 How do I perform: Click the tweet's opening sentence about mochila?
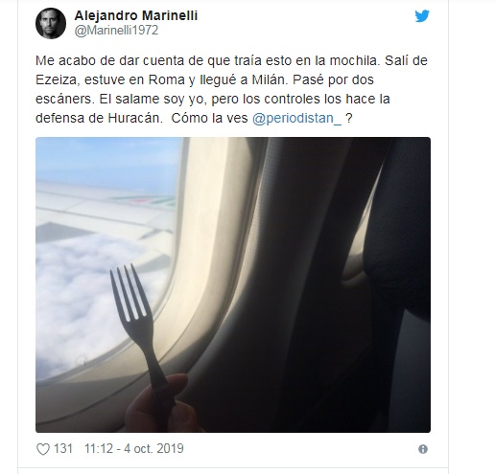(207, 60)
